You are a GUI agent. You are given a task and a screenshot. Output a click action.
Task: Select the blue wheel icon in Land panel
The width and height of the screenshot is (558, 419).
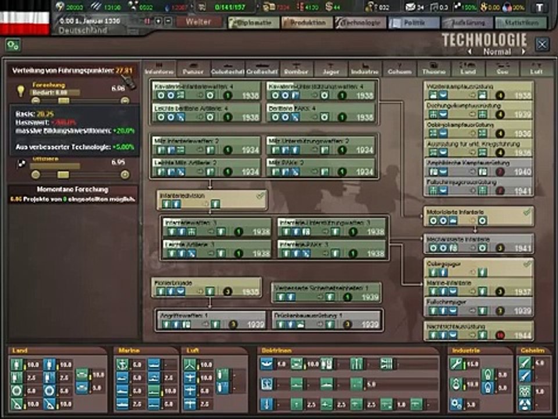(x=49, y=390)
